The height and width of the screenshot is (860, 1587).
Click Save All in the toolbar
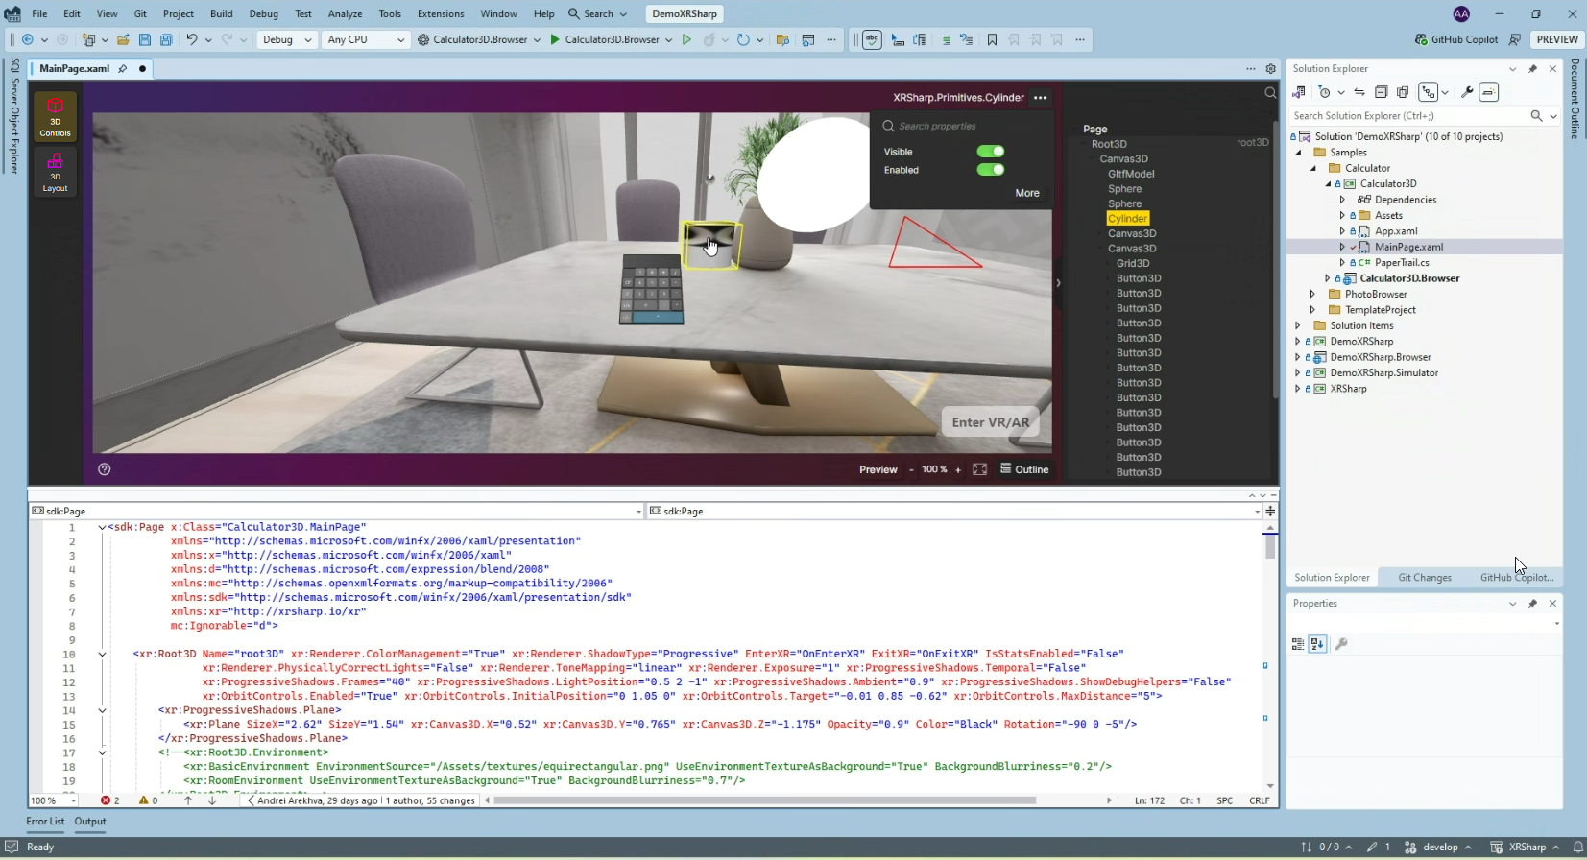pos(166,40)
